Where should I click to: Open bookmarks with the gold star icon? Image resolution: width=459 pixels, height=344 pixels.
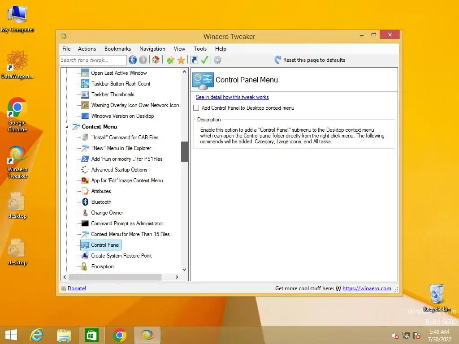pyautogui.click(x=181, y=60)
